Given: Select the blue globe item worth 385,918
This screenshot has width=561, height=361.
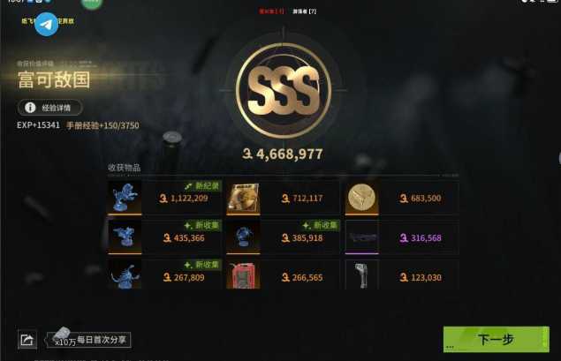Looking at the screenshot, I should pyautogui.click(x=243, y=237).
